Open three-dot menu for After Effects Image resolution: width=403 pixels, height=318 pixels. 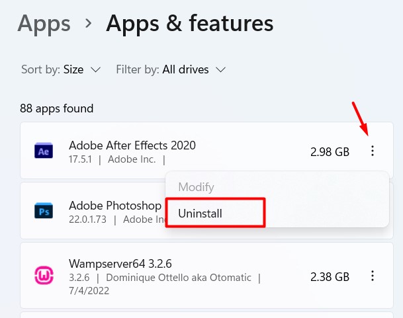[373, 151]
